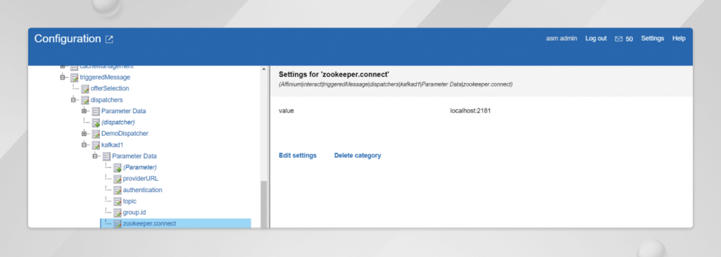Screen dimensions: 721x257
Task: Click the tree panel vertical scrollbar thumb
Action: point(263,204)
